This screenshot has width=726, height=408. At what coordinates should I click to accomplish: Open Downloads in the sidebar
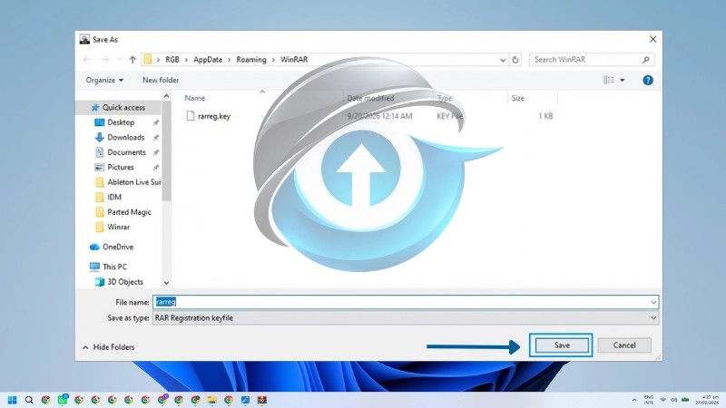click(126, 138)
